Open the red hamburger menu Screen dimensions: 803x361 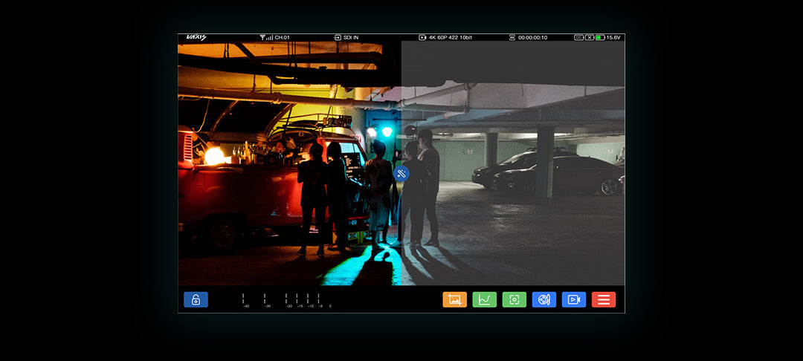coord(603,299)
